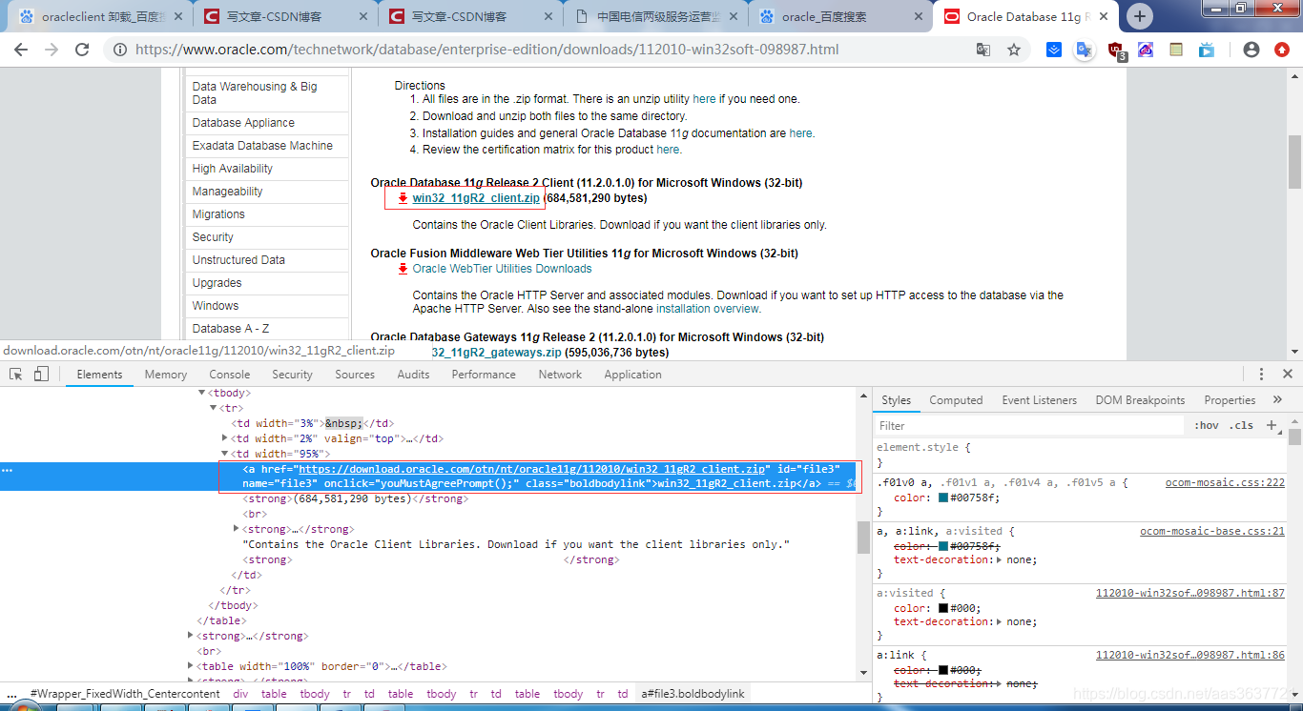Open the Application tab in DevTools

click(x=632, y=375)
